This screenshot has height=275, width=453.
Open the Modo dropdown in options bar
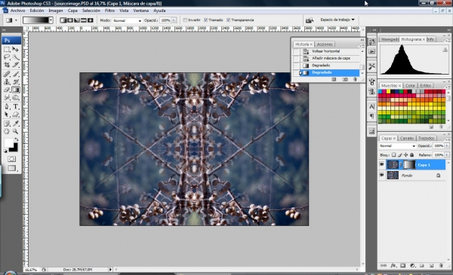pos(128,20)
